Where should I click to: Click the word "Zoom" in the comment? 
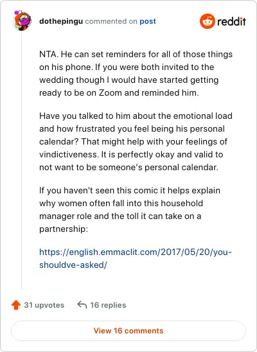[x=111, y=92]
